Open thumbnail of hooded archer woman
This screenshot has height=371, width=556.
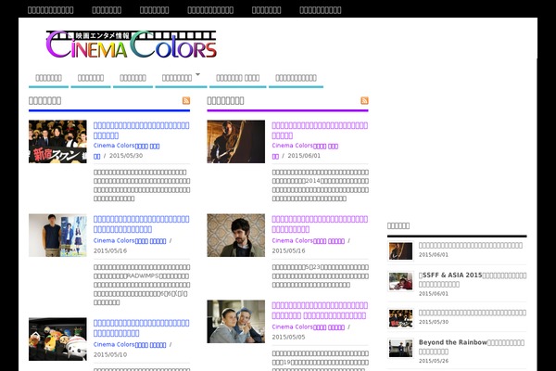pos(236,142)
